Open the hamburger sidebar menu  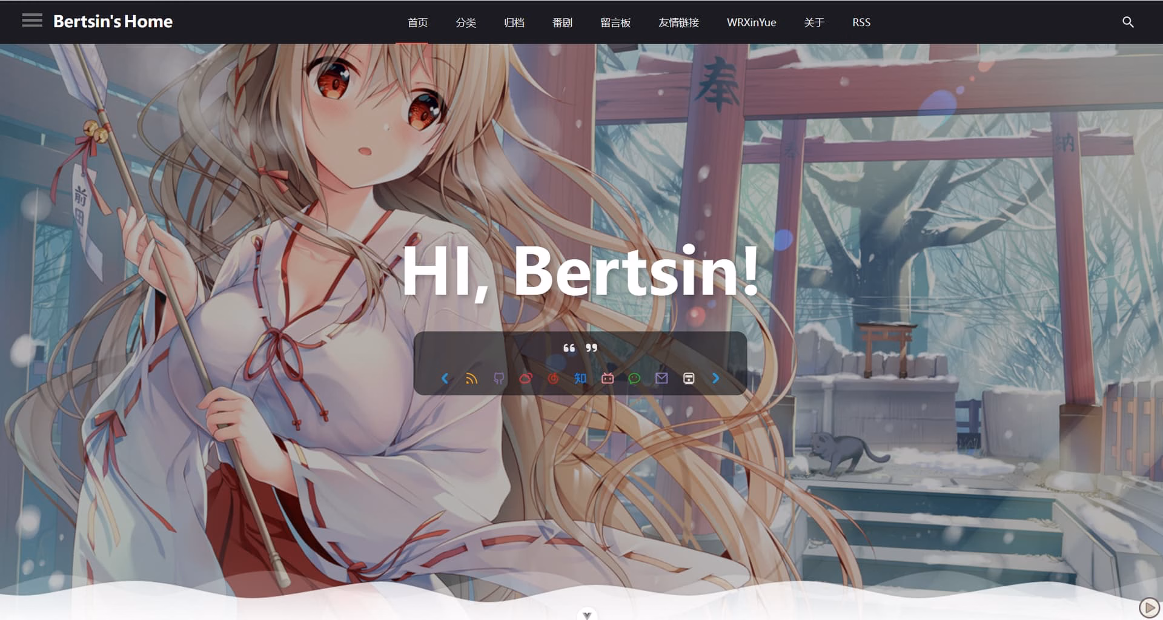point(32,21)
